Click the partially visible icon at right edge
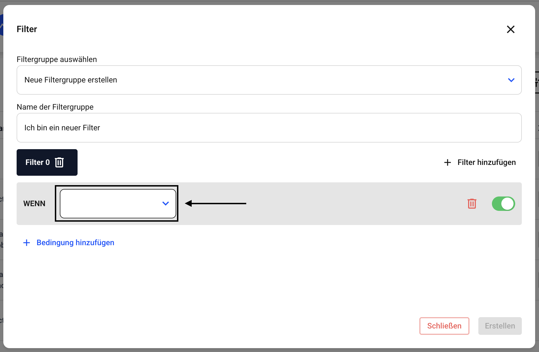Image resolution: width=539 pixels, height=352 pixels. [x=537, y=82]
